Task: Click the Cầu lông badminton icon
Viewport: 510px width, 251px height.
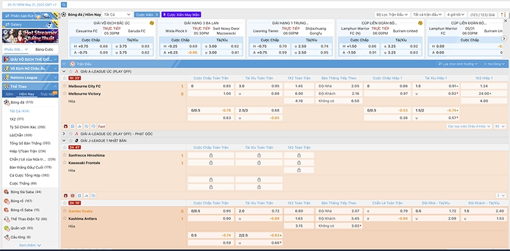Action: coord(6,237)
